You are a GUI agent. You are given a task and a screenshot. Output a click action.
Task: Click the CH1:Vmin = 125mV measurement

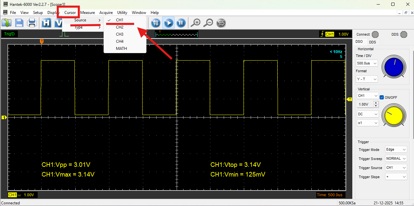click(238, 174)
